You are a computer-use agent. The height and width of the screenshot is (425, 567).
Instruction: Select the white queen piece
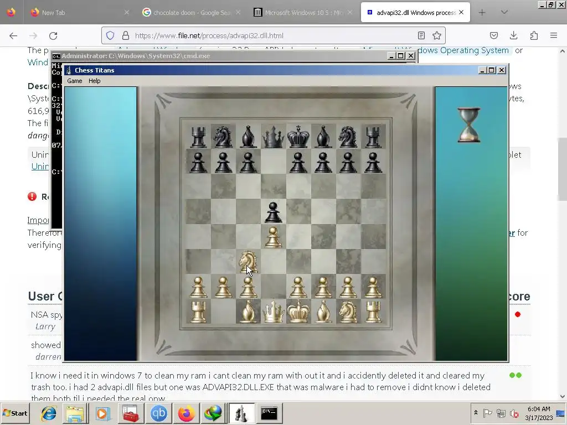point(273,311)
